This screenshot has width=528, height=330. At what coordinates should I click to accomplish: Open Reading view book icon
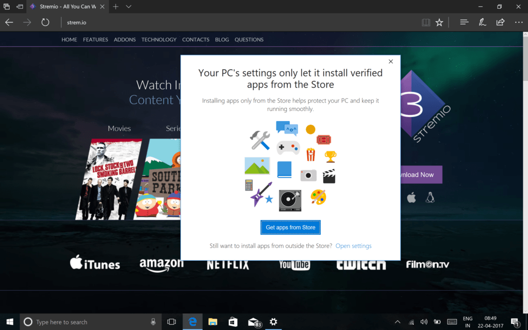pyautogui.click(x=426, y=23)
